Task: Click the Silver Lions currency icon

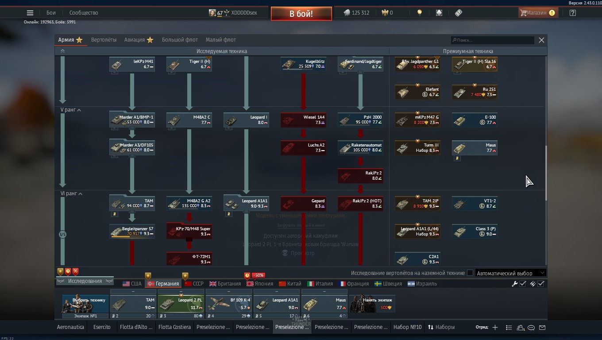Action: [x=347, y=13]
